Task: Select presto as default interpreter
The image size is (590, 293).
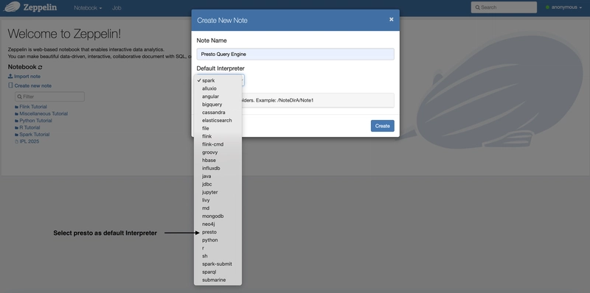Action: pyautogui.click(x=218, y=232)
